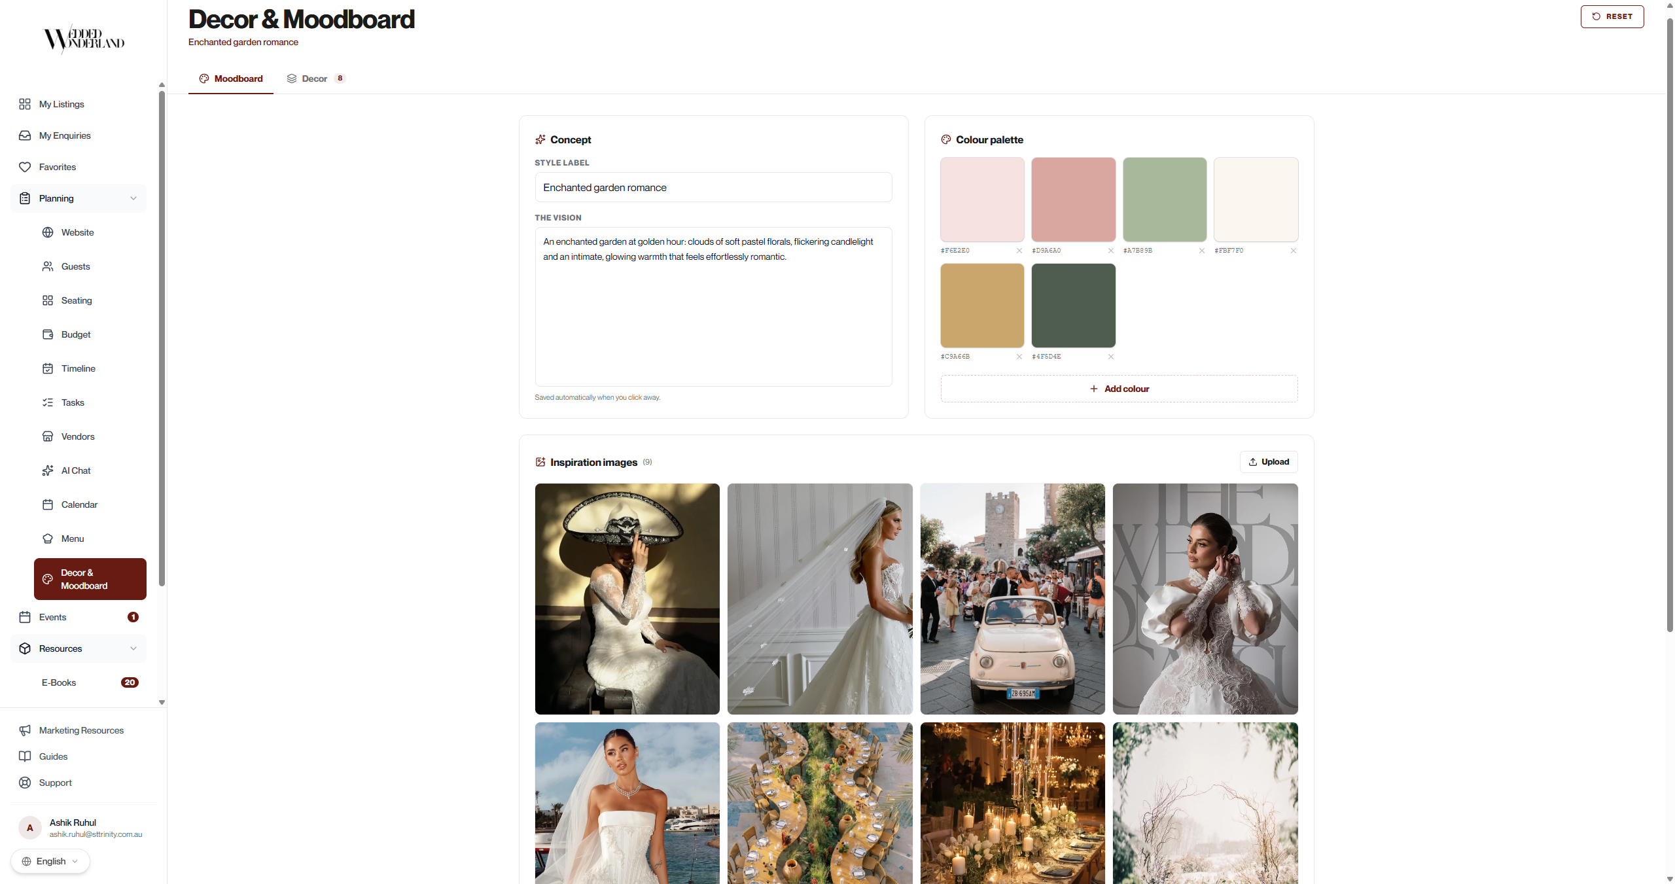Collapse the Planning section chevron

pyautogui.click(x=133, y=198)
